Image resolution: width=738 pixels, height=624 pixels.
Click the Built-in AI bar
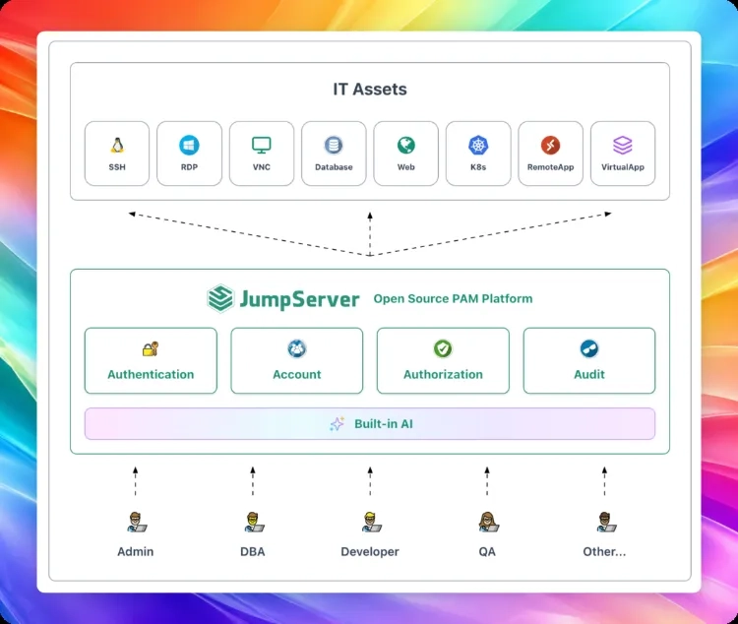pyautogui.click(x=370, y=424)
